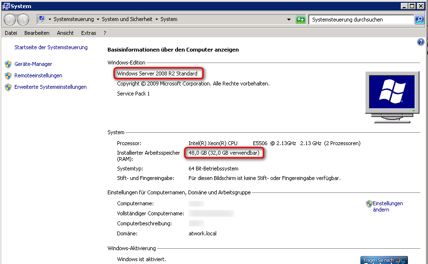Open help via the blue question mark
The height and width of the screenshot is (264, 428).
421,42
